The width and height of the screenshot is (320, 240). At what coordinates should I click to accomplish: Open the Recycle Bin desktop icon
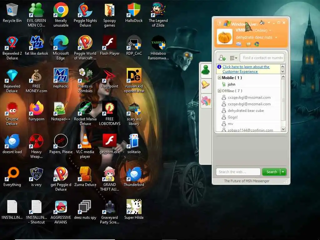pyautogui.click(x=12, y=13)
